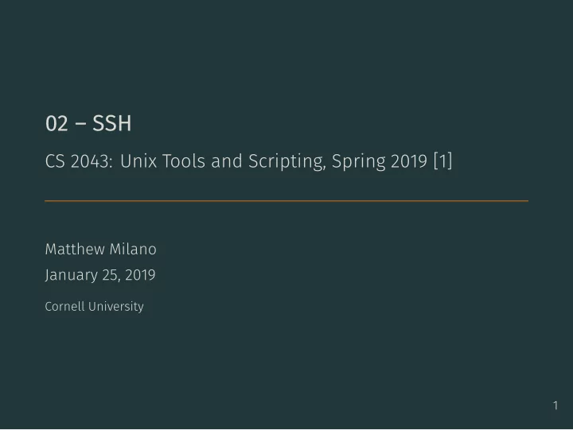
Task: Select "Unix Tools and Scripting" subtitle text
Action: (221, 161)
